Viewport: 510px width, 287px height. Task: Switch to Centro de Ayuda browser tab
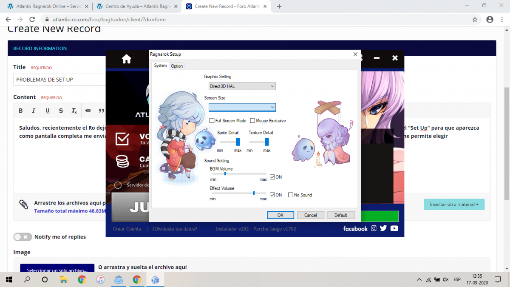point(137,6)
